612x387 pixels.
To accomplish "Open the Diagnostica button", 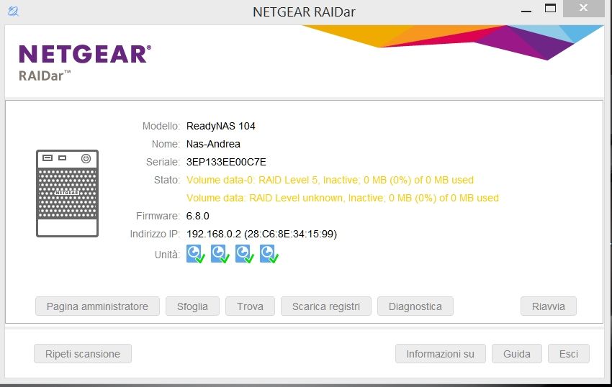I will (415, 306).
